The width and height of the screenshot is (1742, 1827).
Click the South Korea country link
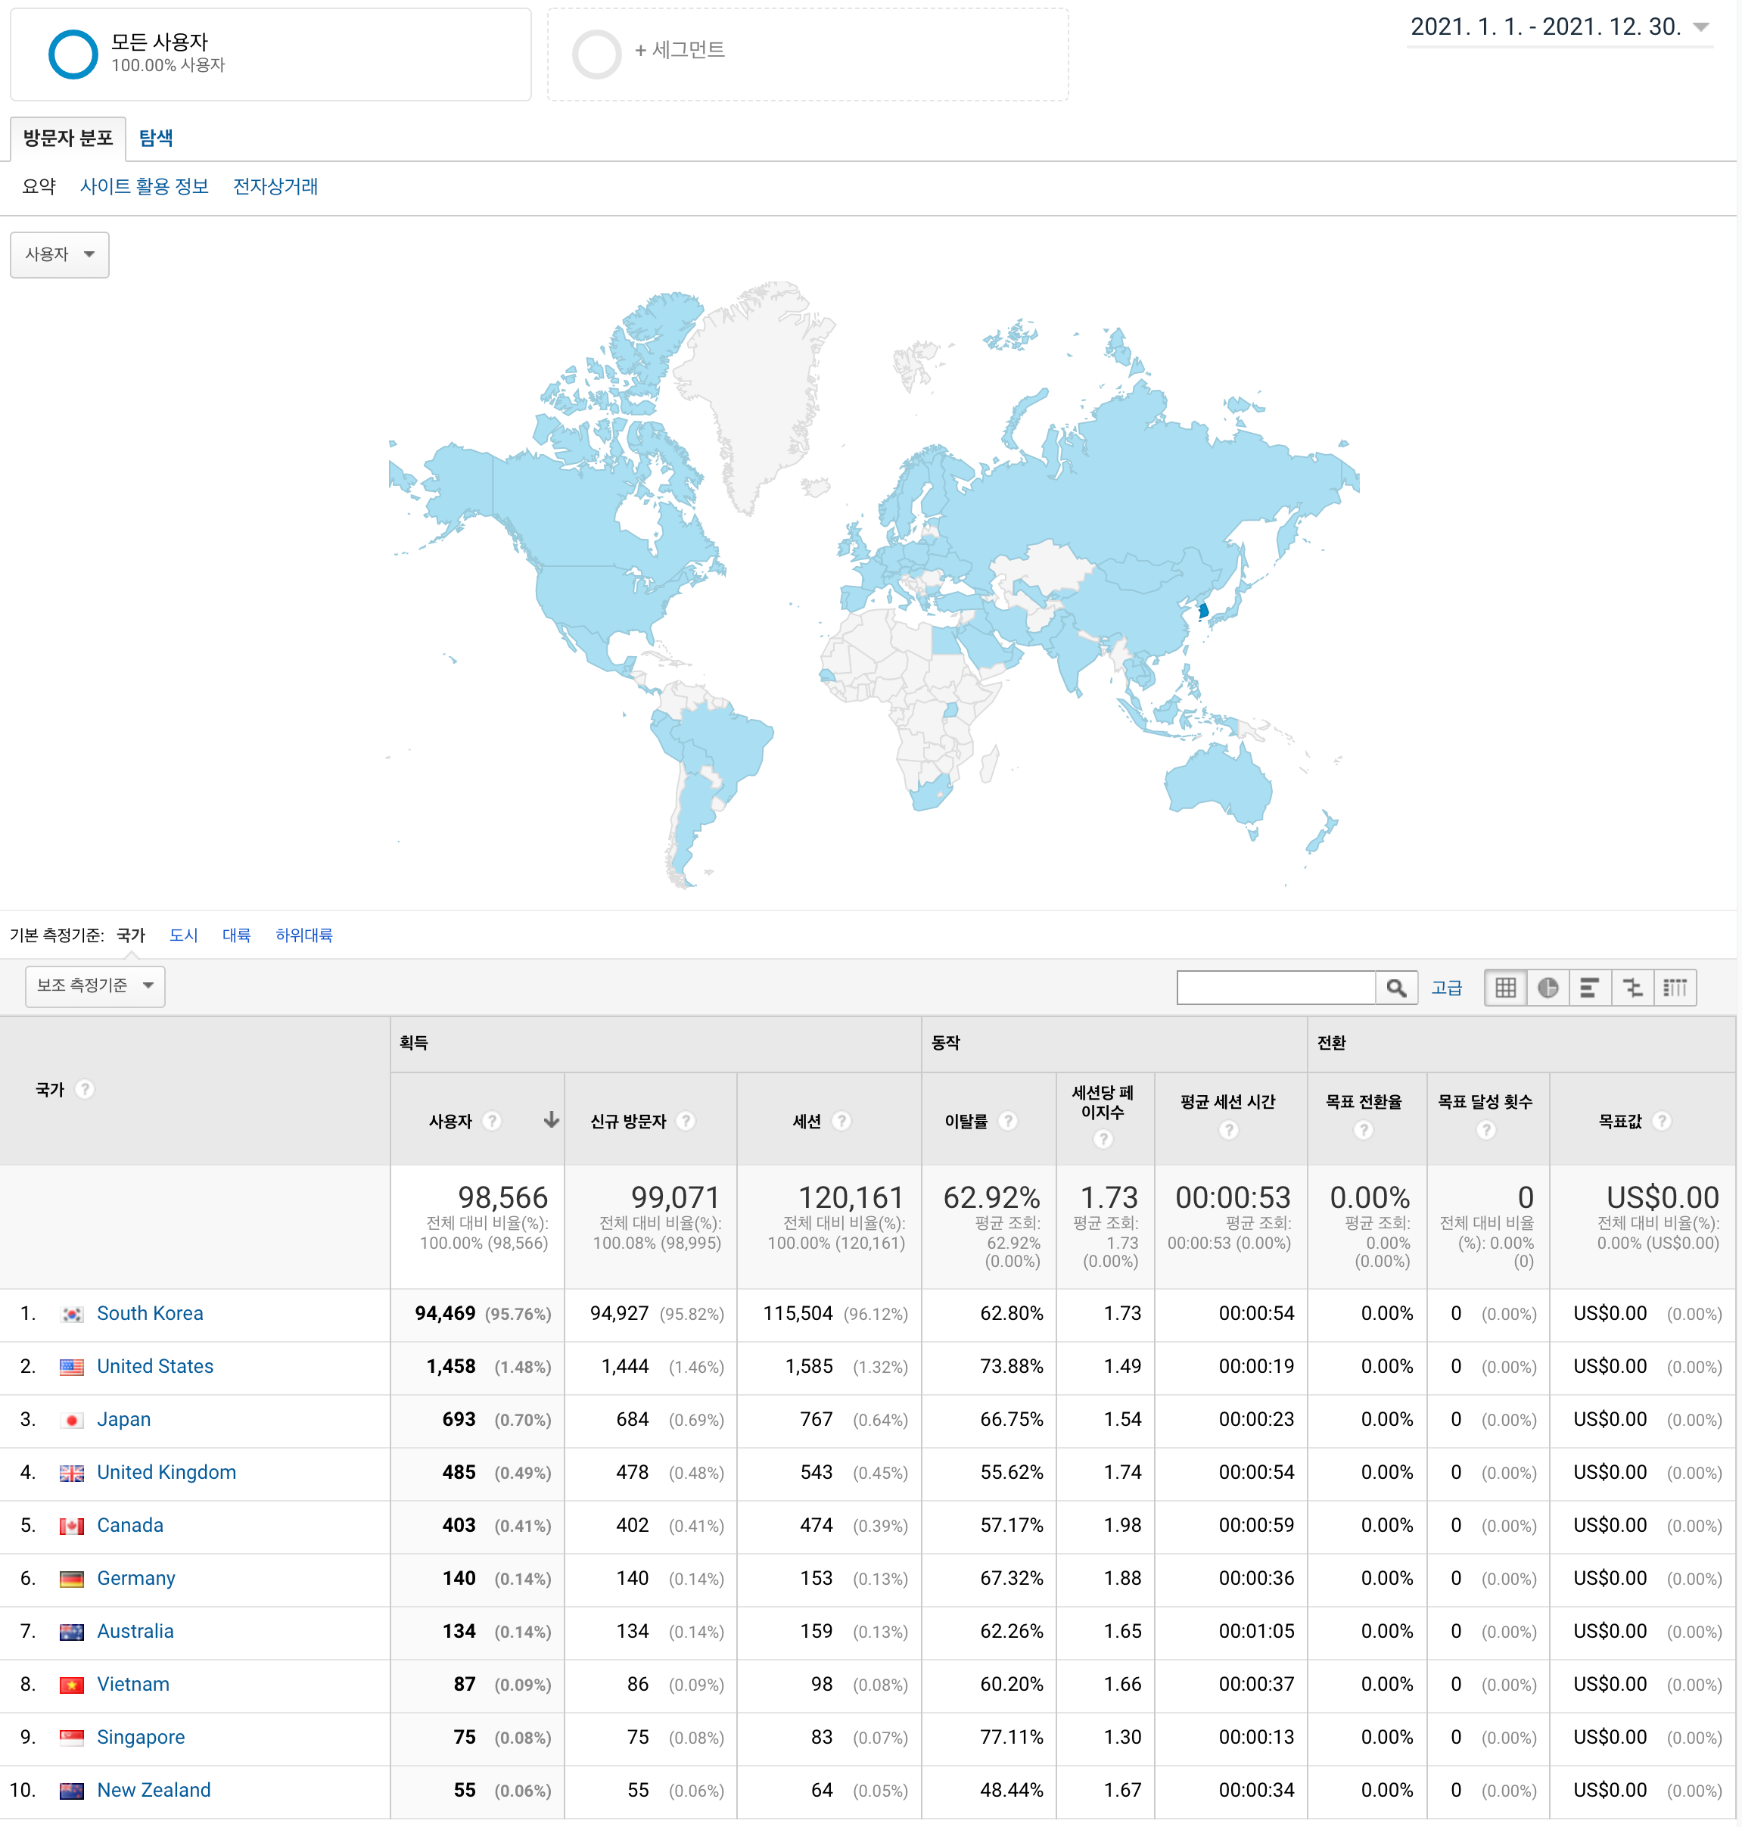click(x=150, y=1313)
